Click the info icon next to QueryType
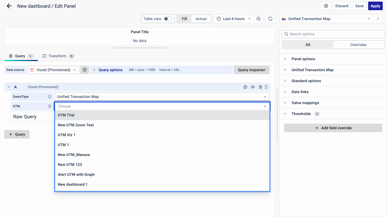The width and height of the screenshot is (387, 217). click(49, 96)
